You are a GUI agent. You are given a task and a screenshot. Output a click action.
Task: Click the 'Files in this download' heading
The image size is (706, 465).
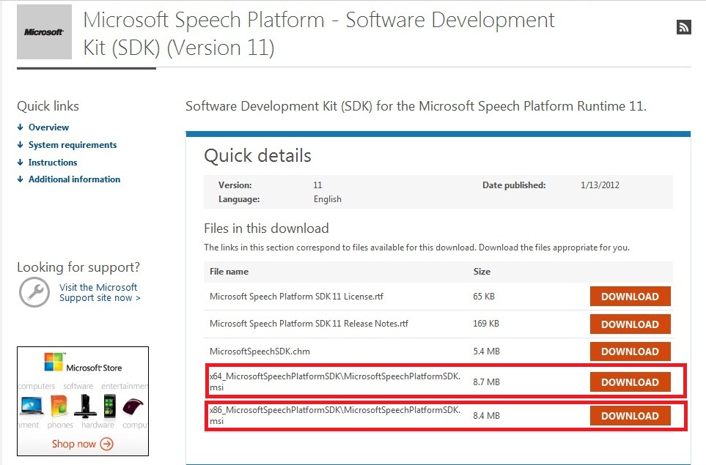point(266,228)
